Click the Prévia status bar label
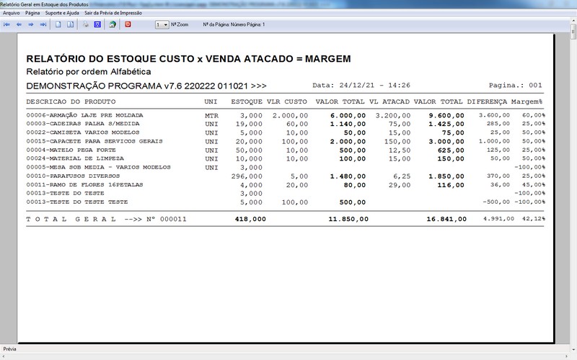The width and height of the screenshot is (577, 360). [x=9, y=349]
